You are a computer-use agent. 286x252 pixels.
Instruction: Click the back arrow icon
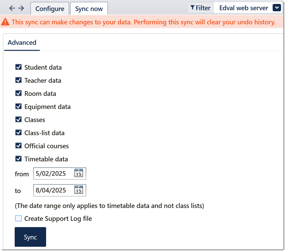pyautogui.click(x=12, y=8)
